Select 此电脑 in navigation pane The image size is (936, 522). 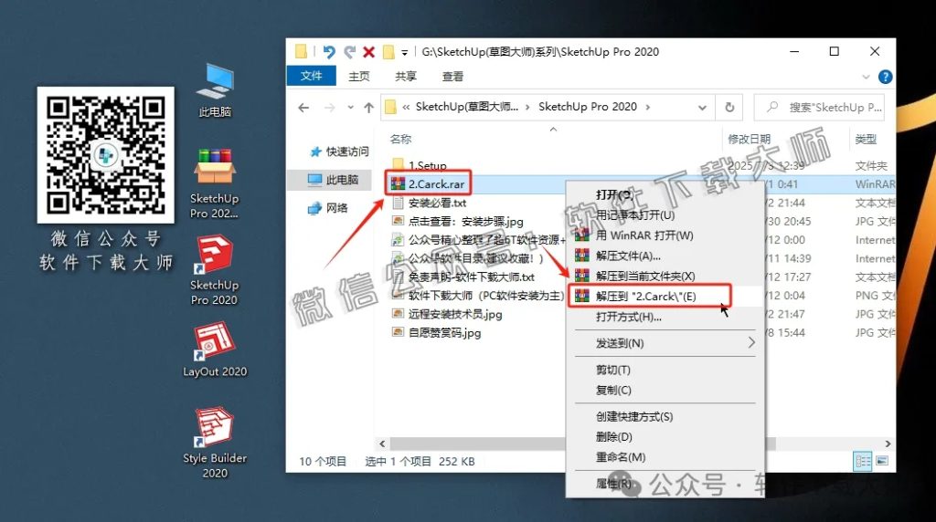pos(334,180)
